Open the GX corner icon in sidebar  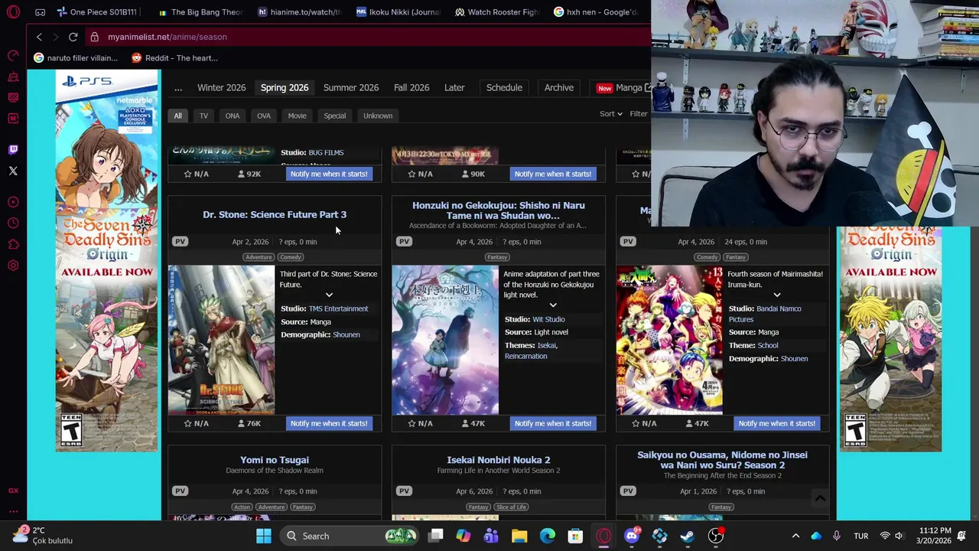click(x=13, y=491)
